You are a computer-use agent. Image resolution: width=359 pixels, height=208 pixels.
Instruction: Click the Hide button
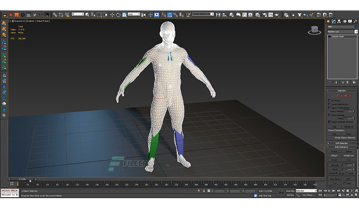coord(334,127)
